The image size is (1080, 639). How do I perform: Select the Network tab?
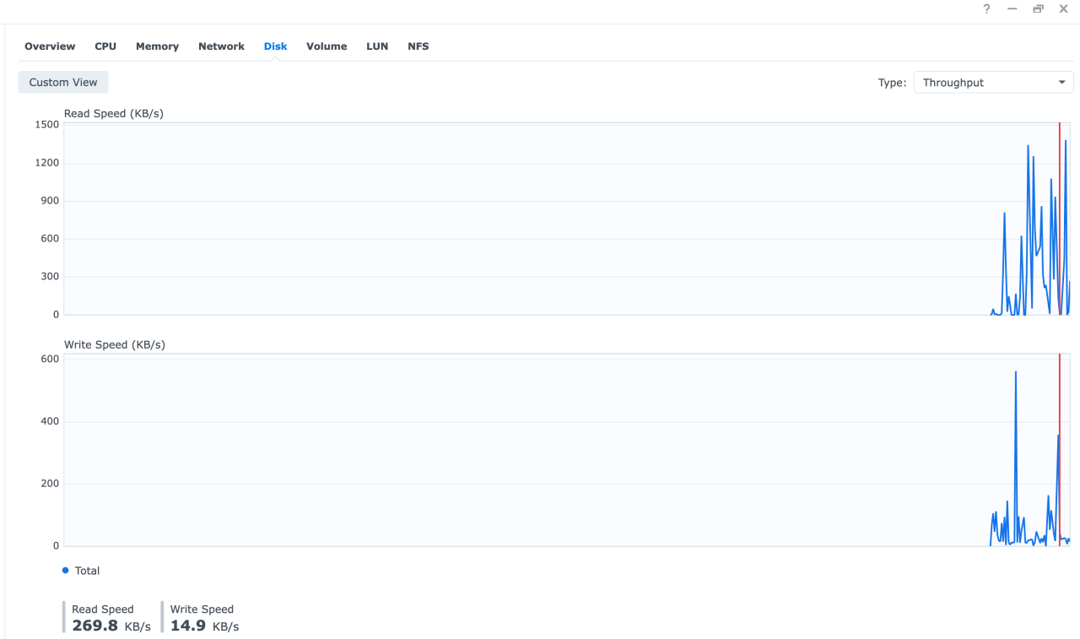[x=221, y=46]
